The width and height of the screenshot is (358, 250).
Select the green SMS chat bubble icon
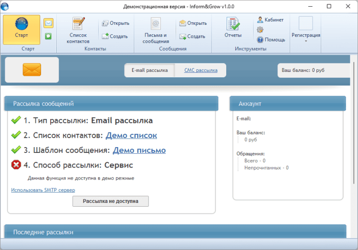(x=48, y=36)
